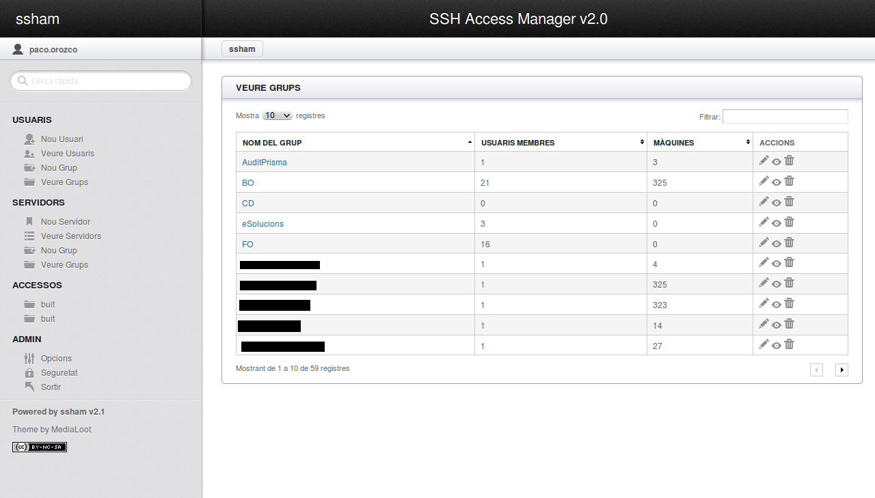Screen dimensions: 875x498
Task: Toggle the eye icon on the eSolucions row
Action: pyautogui.click(x=776, y=222)
